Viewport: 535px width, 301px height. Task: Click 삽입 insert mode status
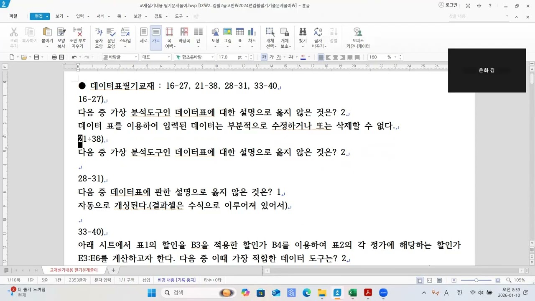pyautogui.click(x=146, y=280)
